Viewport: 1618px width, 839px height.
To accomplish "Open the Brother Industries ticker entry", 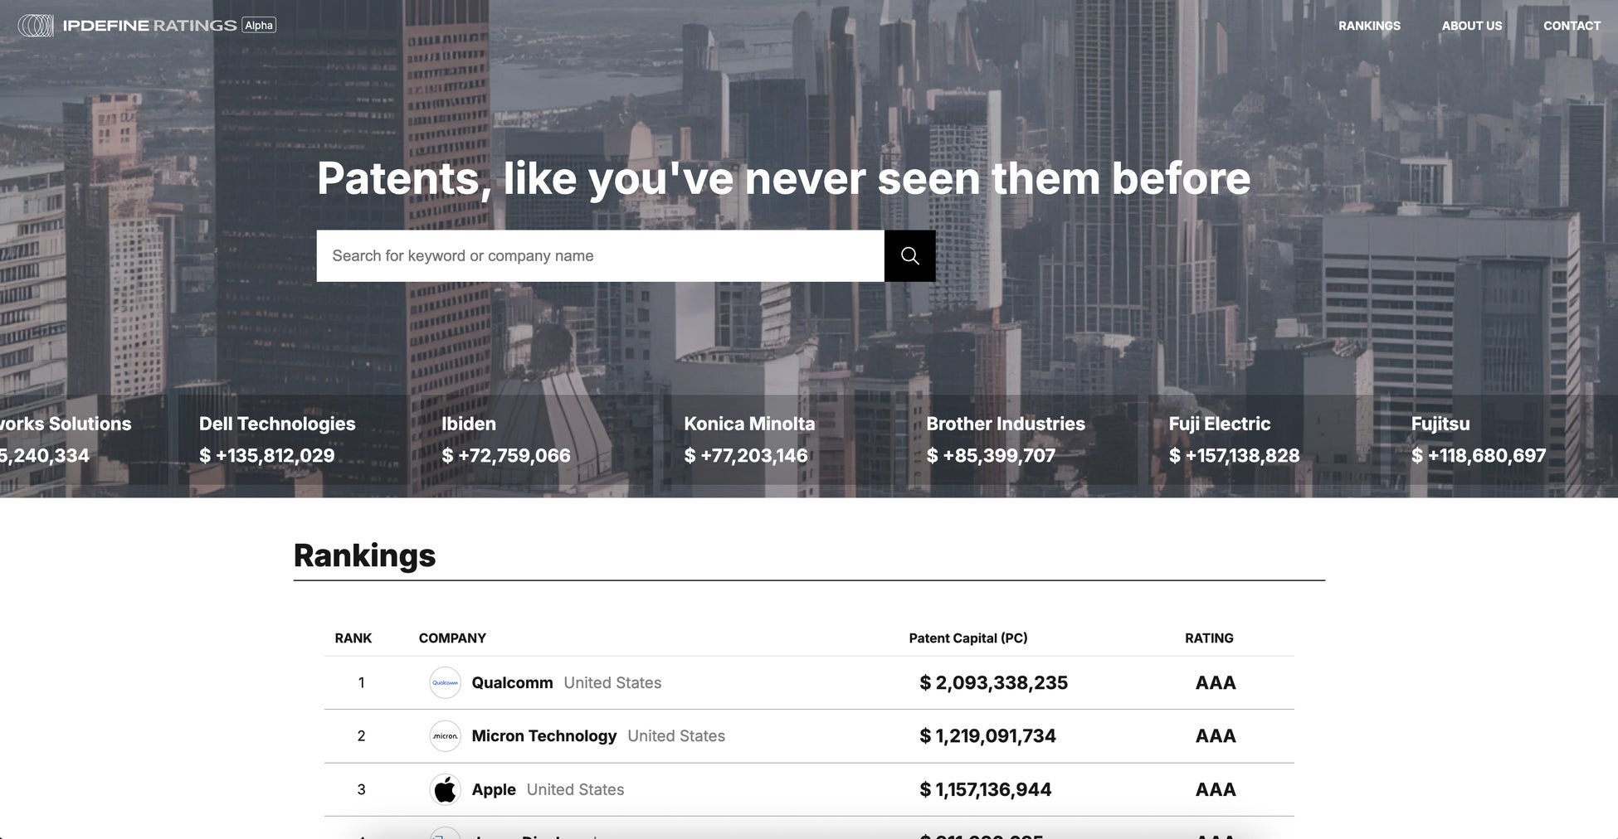I will pos(1005,439).
